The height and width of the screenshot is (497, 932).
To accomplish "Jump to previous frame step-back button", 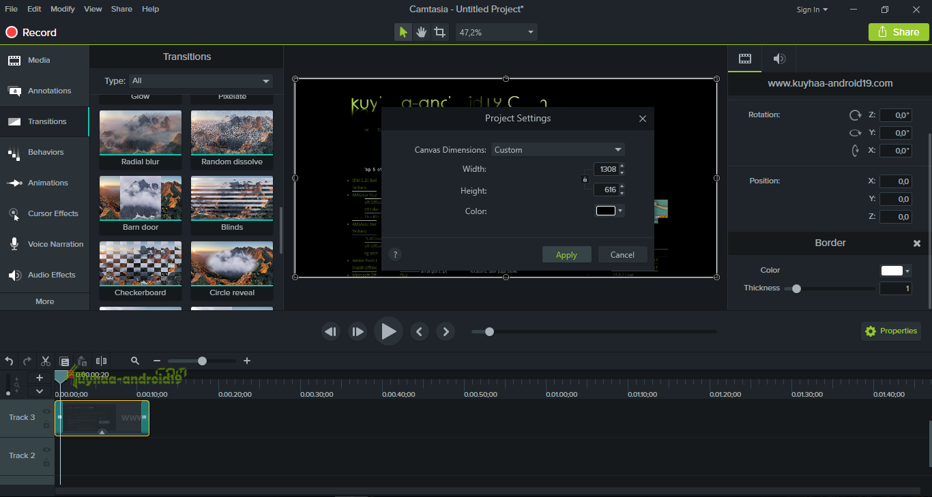I will coord(331,332).
